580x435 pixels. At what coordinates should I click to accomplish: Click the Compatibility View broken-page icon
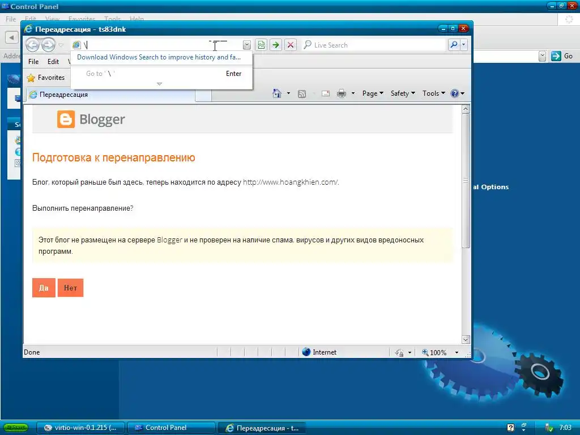pyautogui.click(x=261, y=45)
